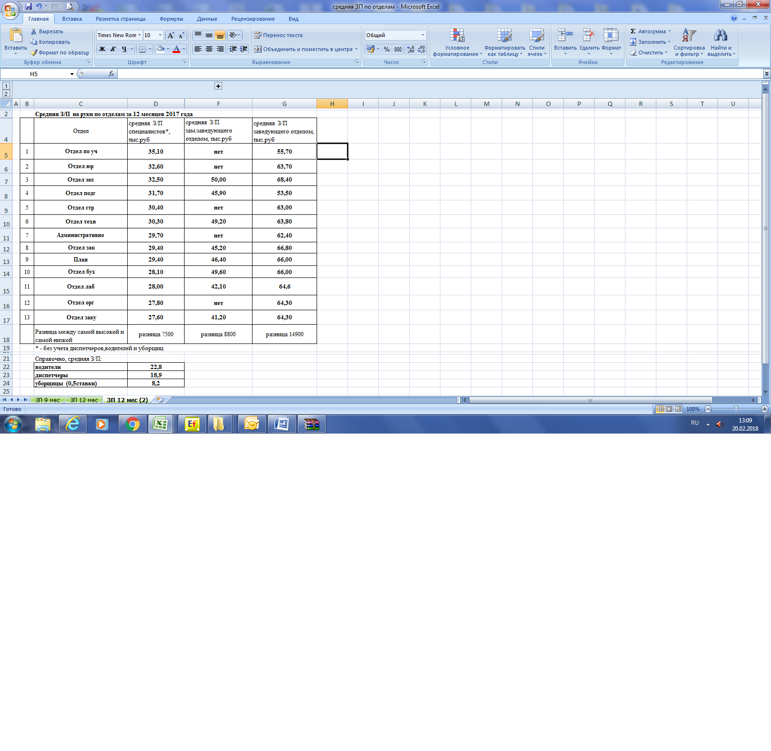Activate Формат по образцу painter
Screen dimensions: 771x751
pos(60,53)
